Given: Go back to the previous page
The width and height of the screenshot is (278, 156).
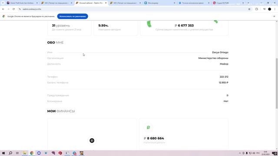Looking at the screenshot, I should pos(3,9).
